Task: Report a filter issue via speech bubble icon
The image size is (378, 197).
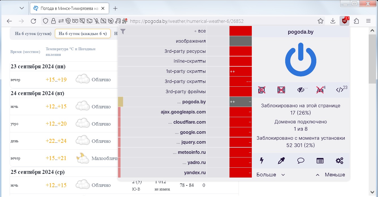Action: pyautogui.click(x=301, y=161)
